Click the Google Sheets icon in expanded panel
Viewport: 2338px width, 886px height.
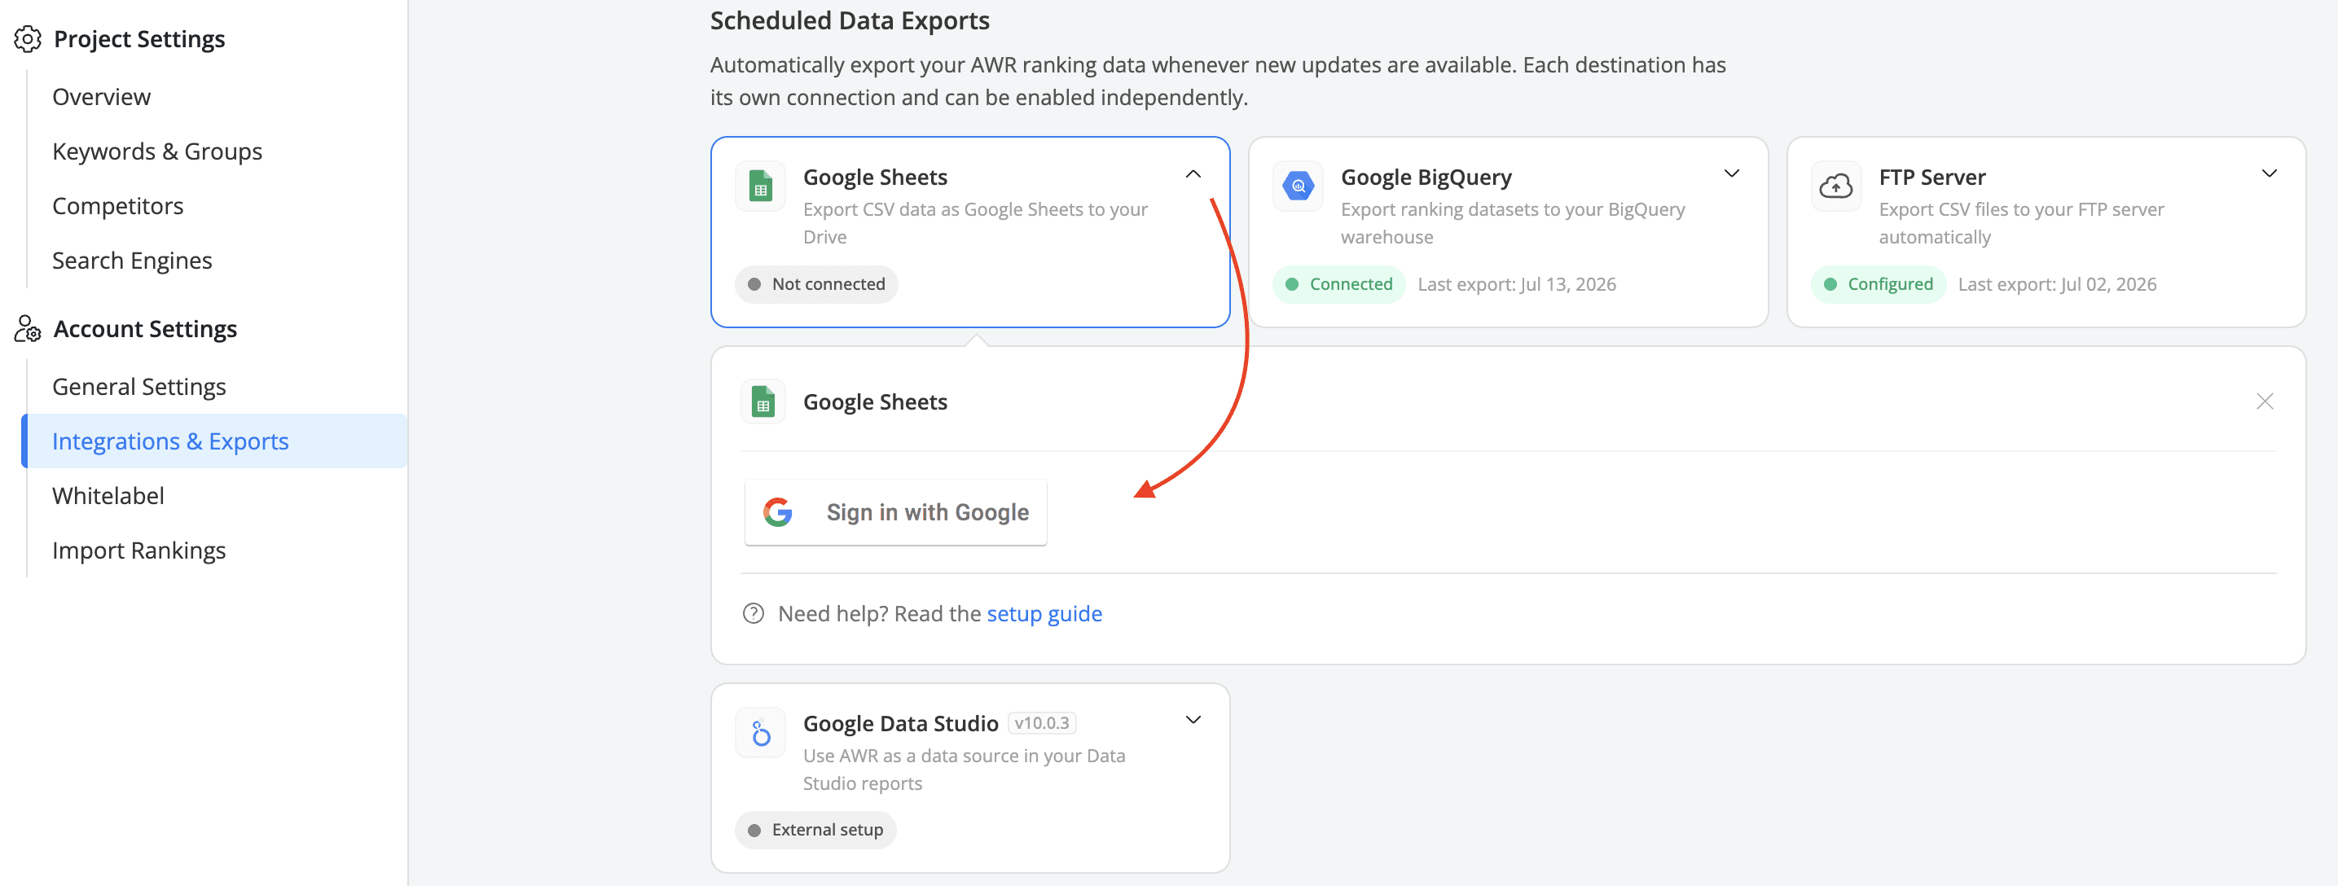click(x=763, y=401)
